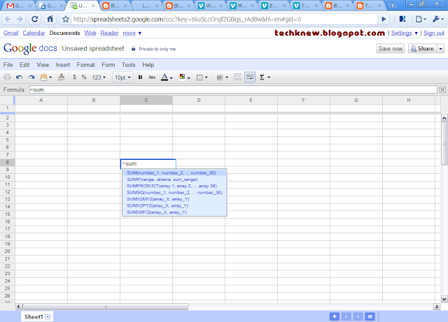Open the Form menu
Image resolution: width=448 pixels, height=322 pixels.
108,65
